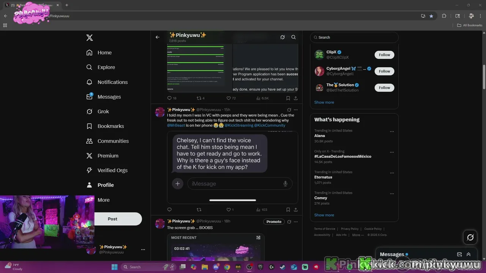Open Messages from the sidebar
Image resolution: width=486 pixels, height=273 pixels.
[x=104, y=97]
